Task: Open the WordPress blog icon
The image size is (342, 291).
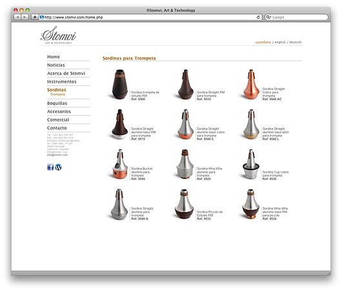Action: click(58, 167)
